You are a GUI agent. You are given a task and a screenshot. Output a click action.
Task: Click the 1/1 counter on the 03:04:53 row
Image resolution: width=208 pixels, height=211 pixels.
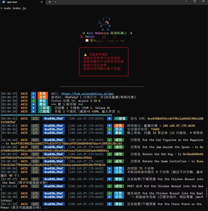coord(35,154)
